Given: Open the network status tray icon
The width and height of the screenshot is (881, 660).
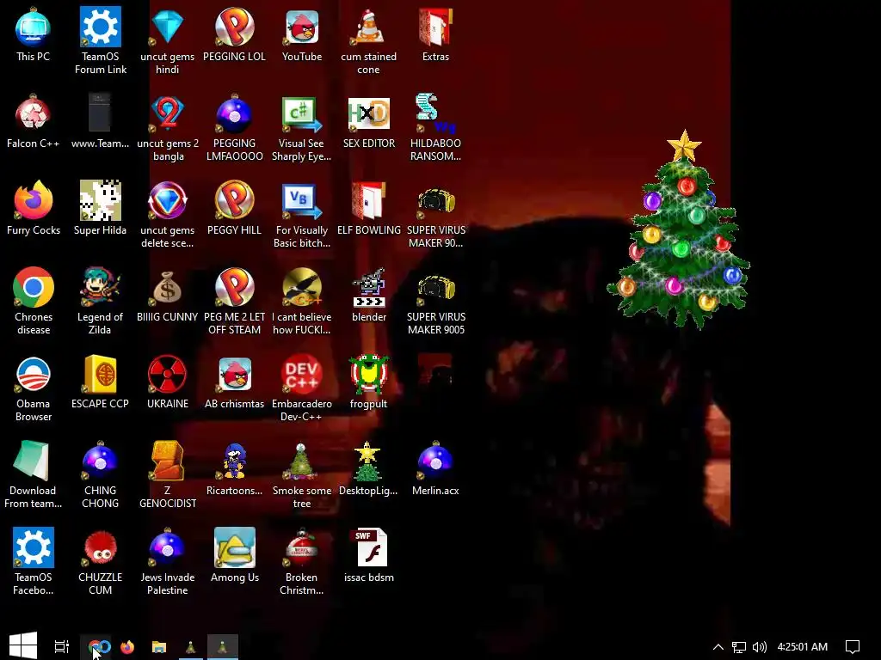Looking at the screenshot, I should click(739, 647).
